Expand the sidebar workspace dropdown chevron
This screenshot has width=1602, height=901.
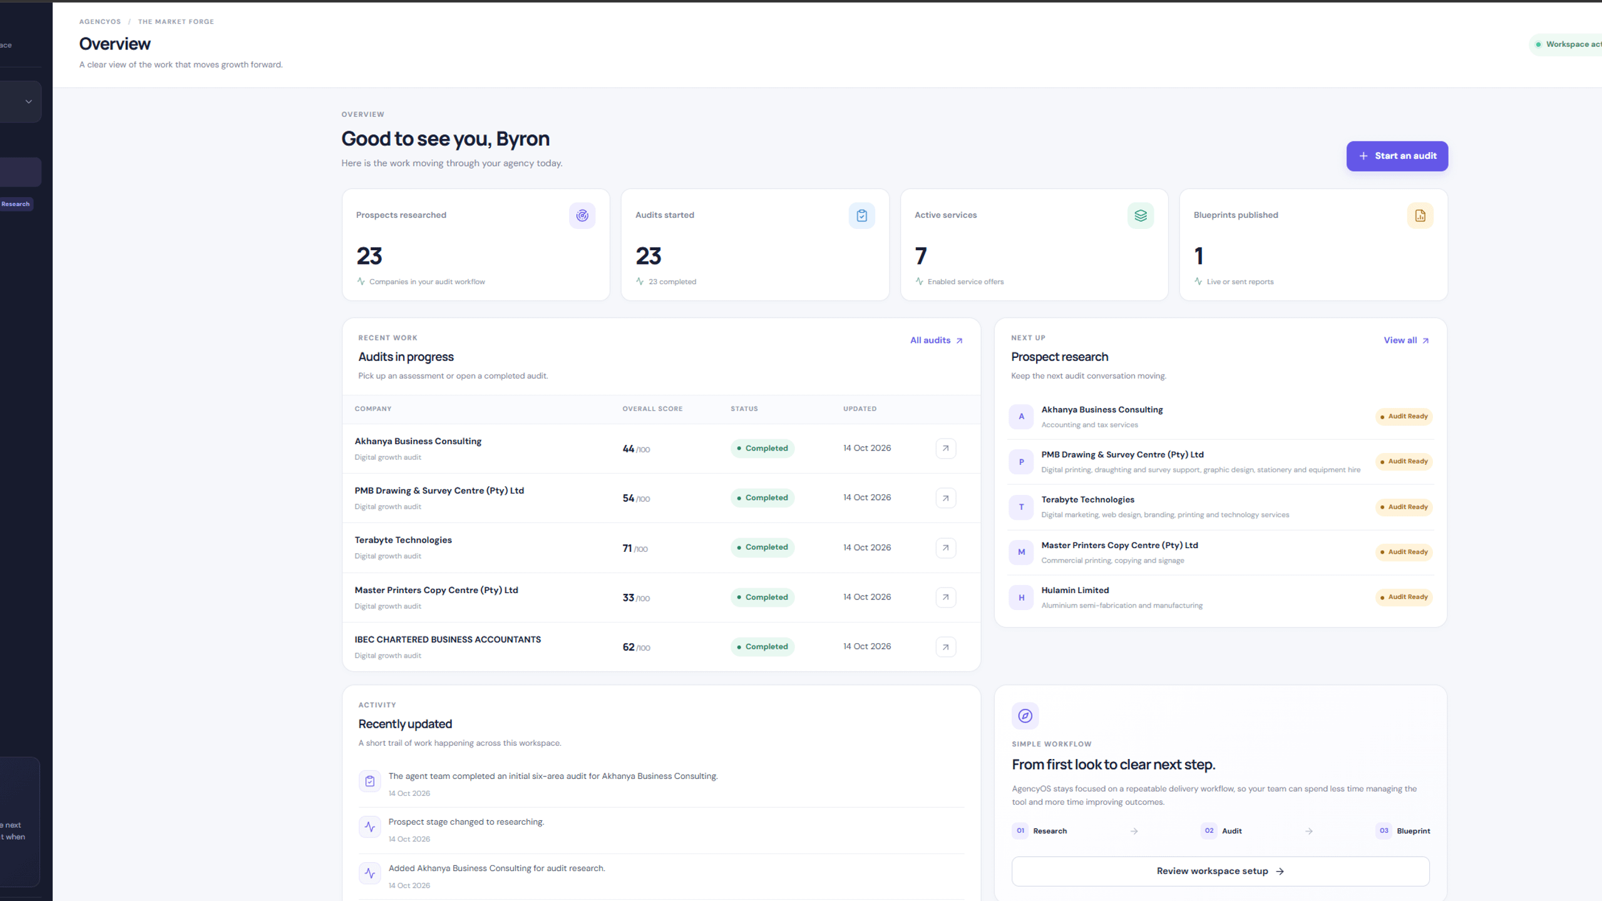tap(28, 101)
